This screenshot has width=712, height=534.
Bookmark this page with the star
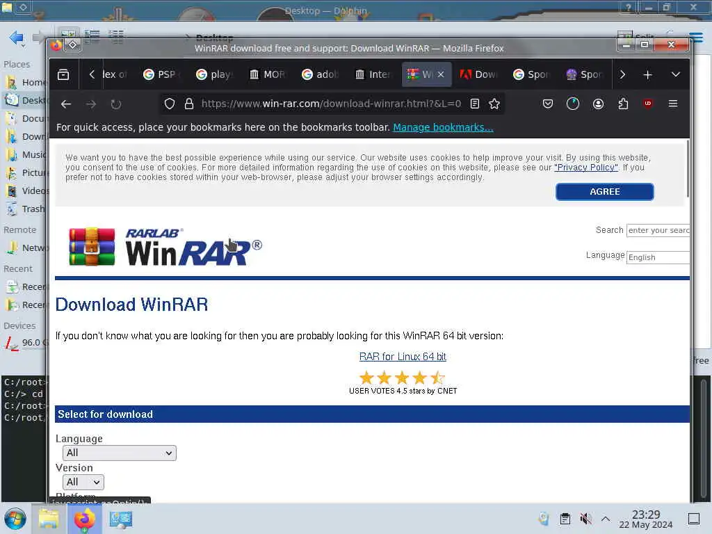pyautogui.click(x=494, y=104)
